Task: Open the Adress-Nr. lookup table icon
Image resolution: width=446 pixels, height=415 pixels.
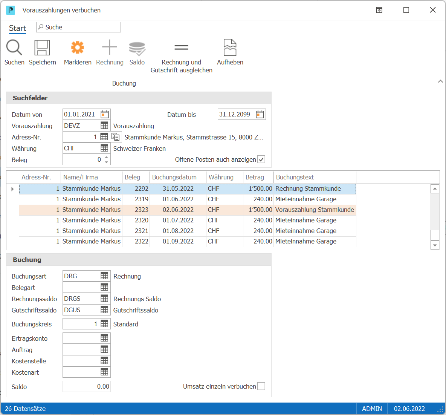Action: 104,137
